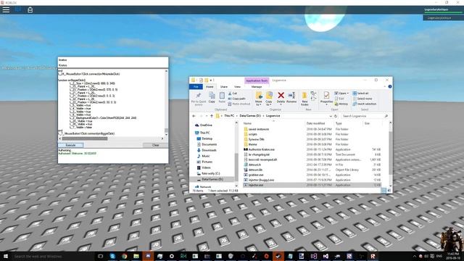Select This PC in navigation pane
Viewport: 464px width, 261px height.
[x=204, y=133]
